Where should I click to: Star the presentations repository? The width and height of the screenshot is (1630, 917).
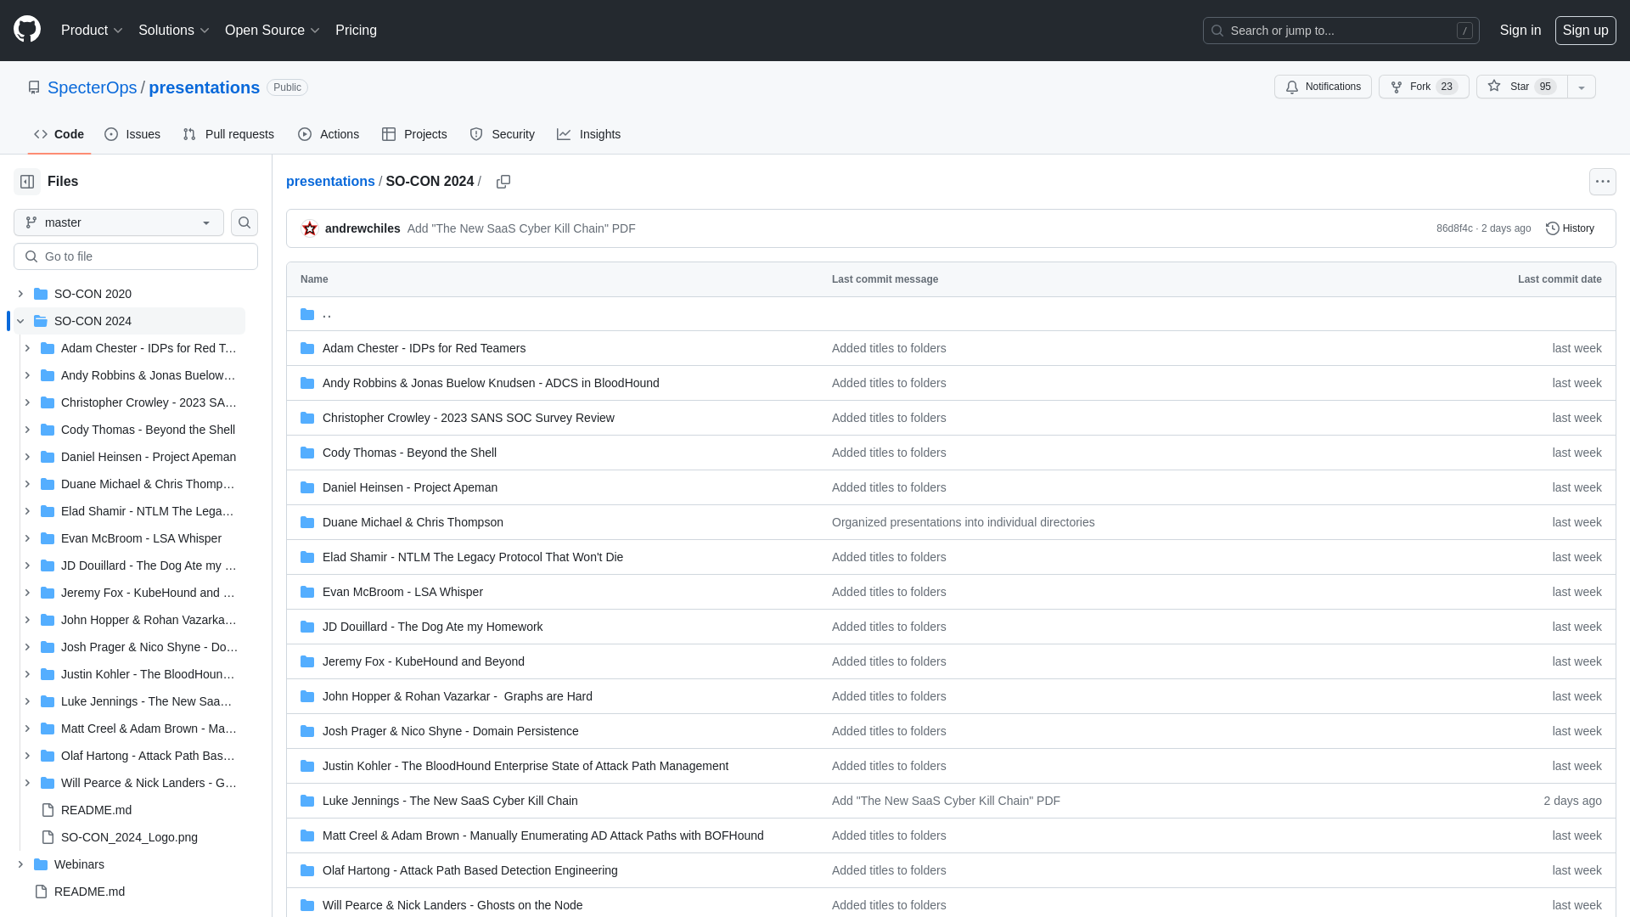1521,87
